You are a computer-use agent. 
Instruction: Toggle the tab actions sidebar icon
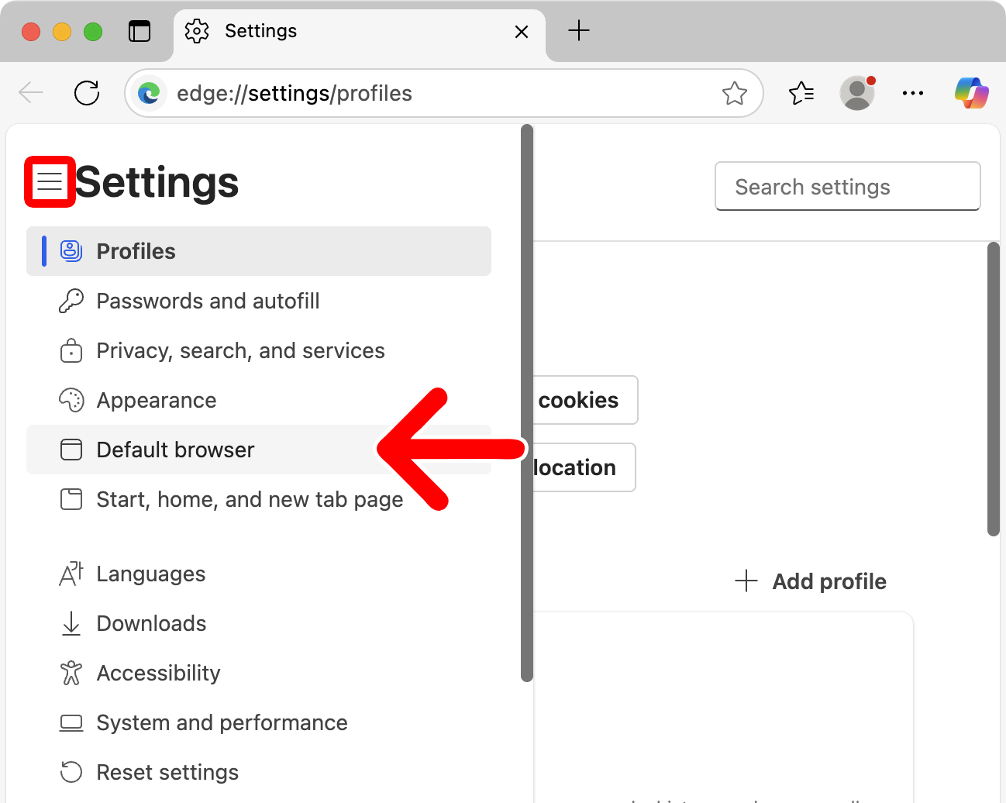pos(140,31)
